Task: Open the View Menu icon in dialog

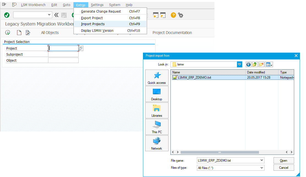Action: coord(269,64)
